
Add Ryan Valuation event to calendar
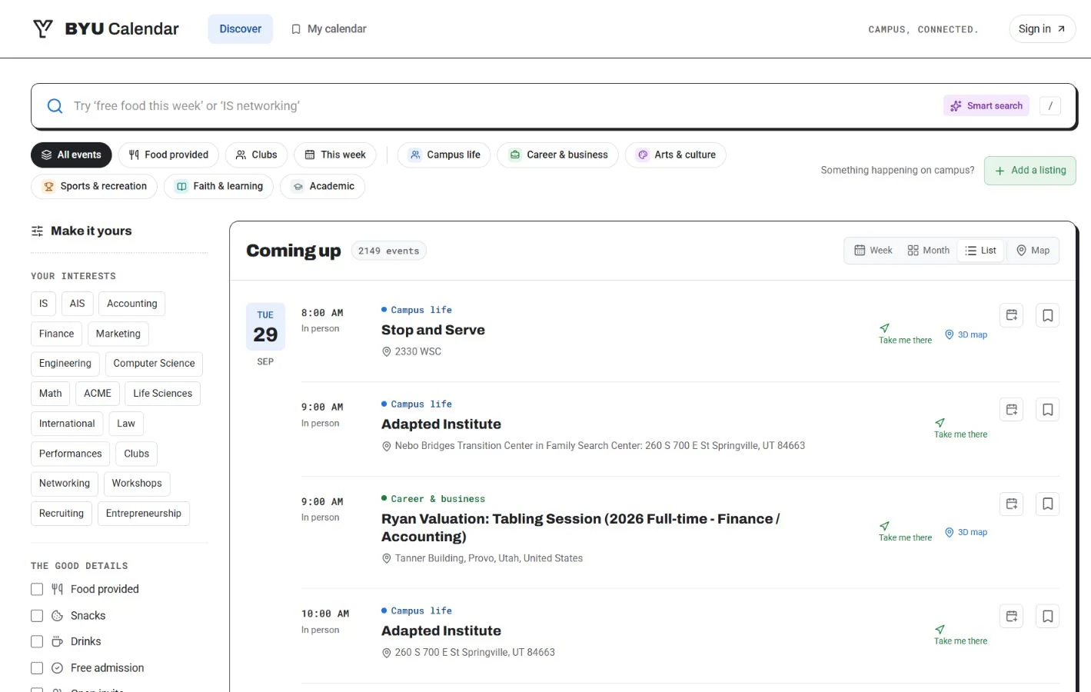tap(1012, 504)
